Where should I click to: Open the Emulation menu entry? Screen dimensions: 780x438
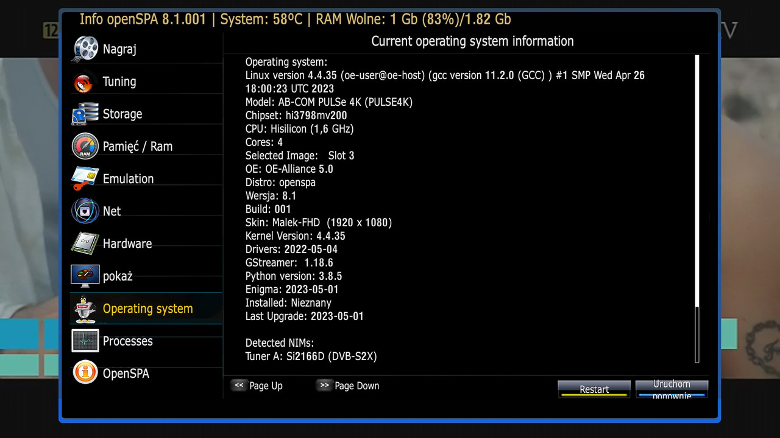[146, 179]
